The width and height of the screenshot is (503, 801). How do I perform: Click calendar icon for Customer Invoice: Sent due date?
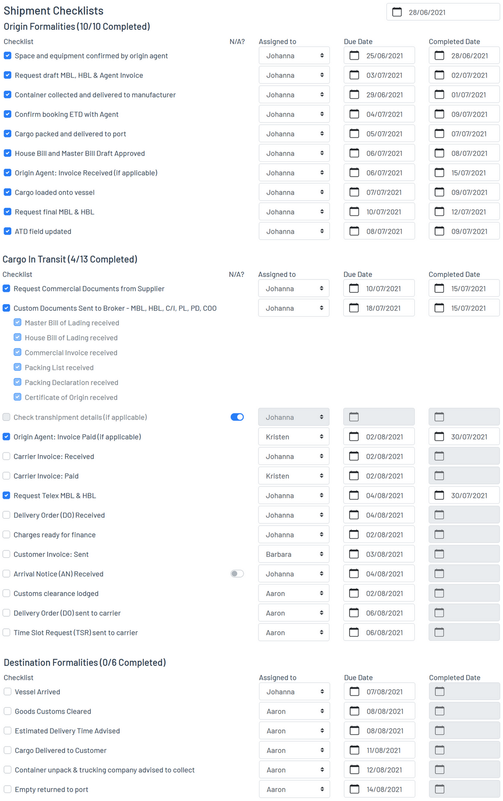click(354, 554)
